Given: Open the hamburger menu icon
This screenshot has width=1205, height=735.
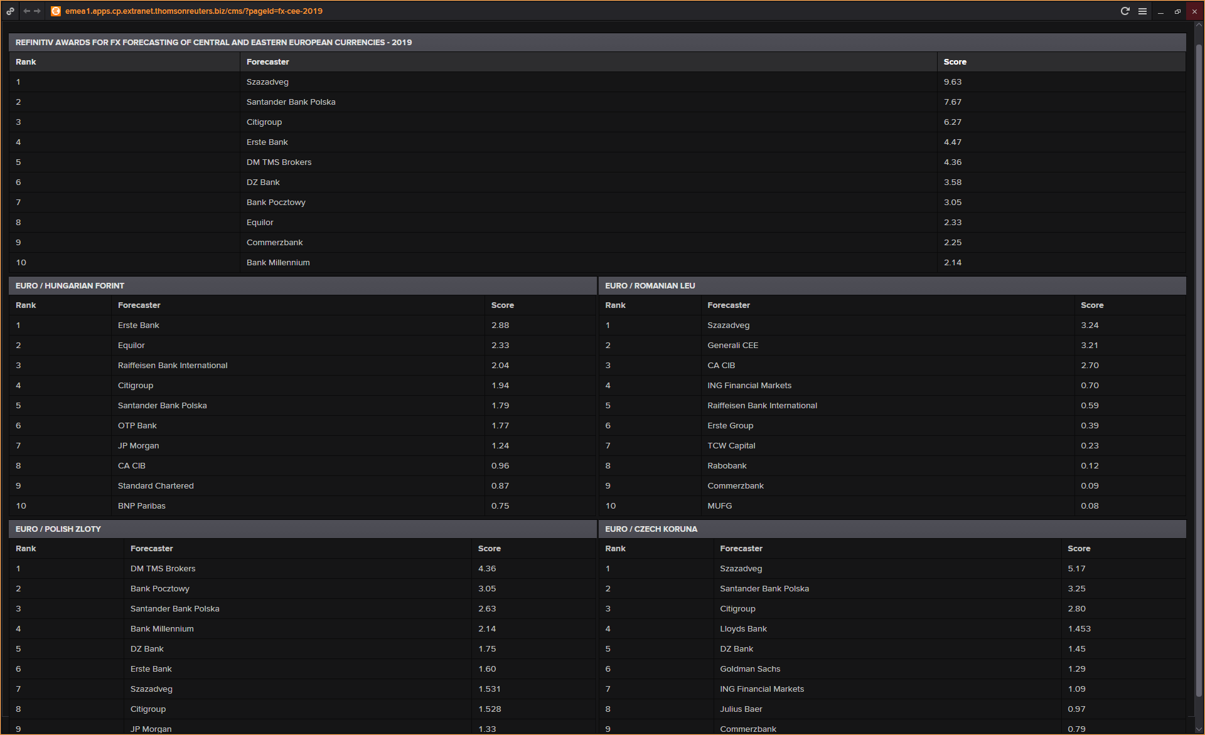Looking at the screenshot, I should click(1142, 11).
